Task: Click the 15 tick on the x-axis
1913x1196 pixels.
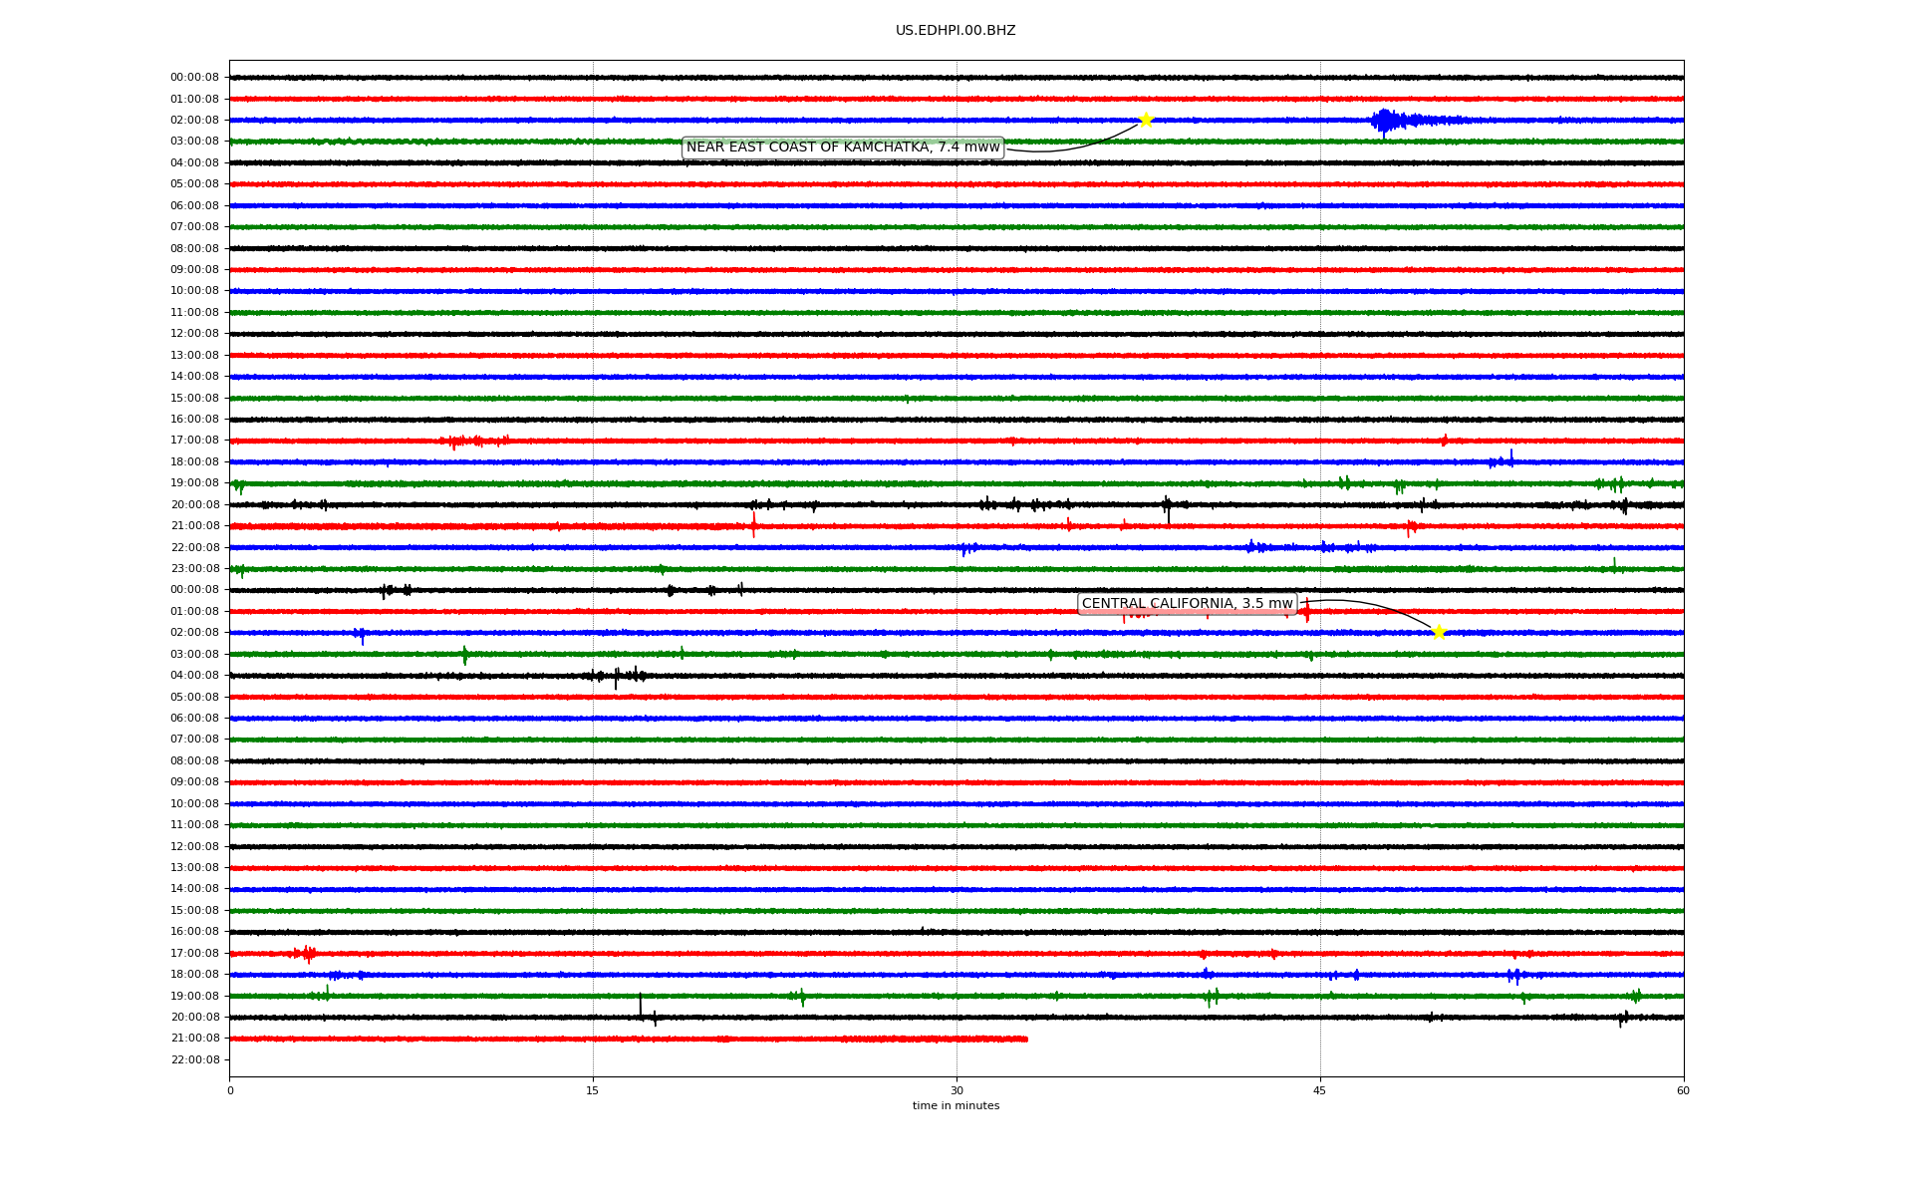Action: (x=593, y=1090)
